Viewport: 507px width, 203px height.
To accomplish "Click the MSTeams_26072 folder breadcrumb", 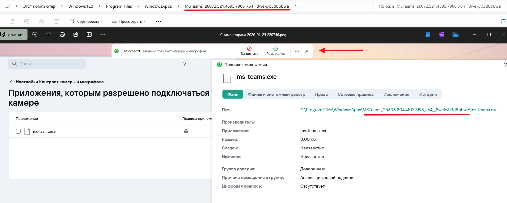I will (x=237, y=6).
